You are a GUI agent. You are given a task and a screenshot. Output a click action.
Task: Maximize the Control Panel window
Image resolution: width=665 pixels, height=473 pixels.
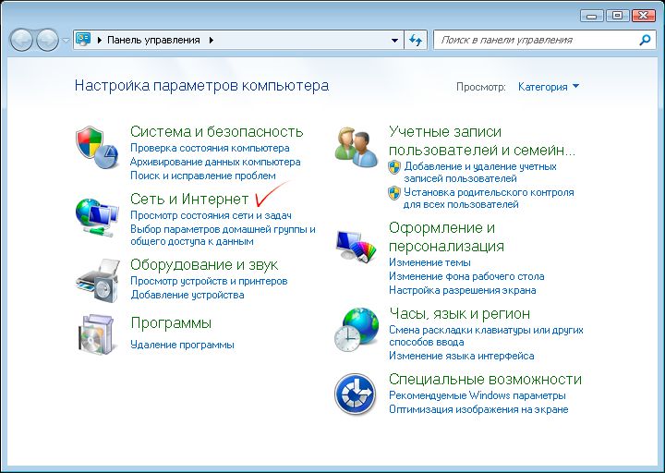tap(618, 16)
